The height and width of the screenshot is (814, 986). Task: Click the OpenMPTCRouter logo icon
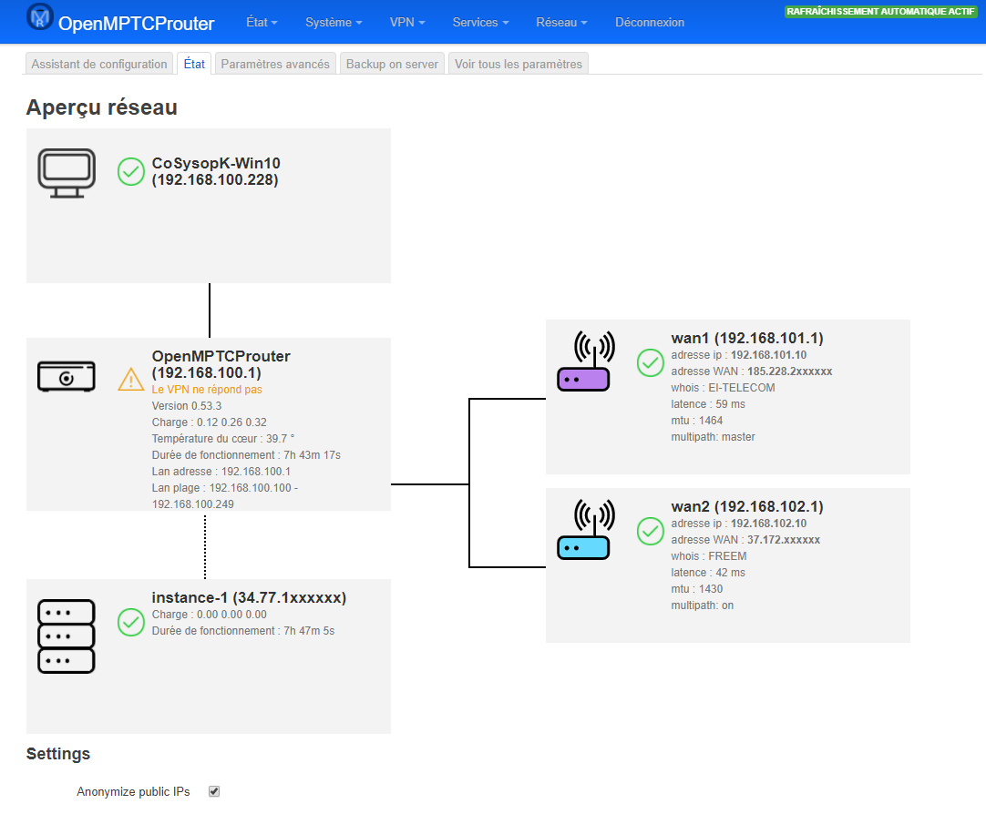tap(40, 17)
